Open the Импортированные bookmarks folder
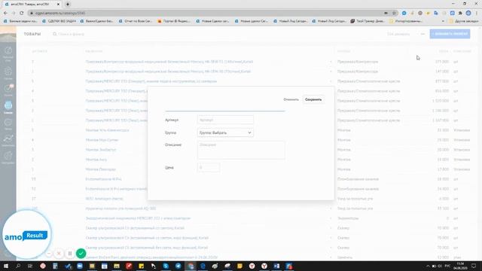This screenshot has width=482, height=271. tap(406, 21)
